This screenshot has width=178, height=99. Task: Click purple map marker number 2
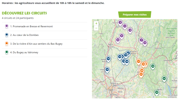[x=120, y=23]
